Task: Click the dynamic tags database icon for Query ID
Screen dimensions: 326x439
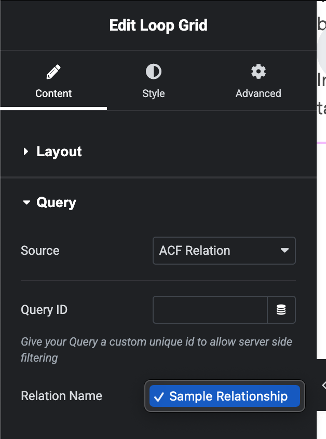Action: [281, 309]
